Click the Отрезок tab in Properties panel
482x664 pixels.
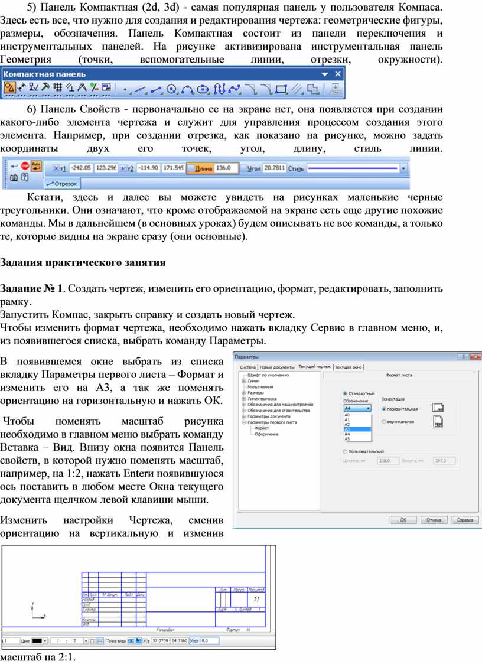(x=62, y=184)
